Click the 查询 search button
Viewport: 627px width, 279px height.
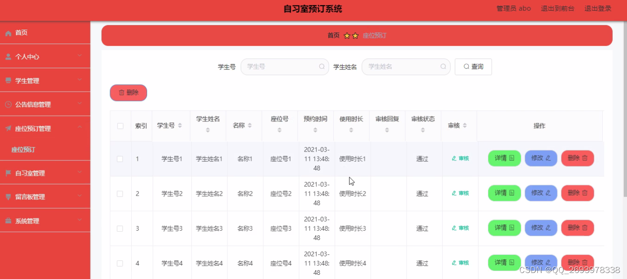pos(473,67)
